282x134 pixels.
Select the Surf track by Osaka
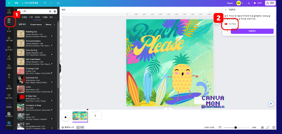click(35, 117)
